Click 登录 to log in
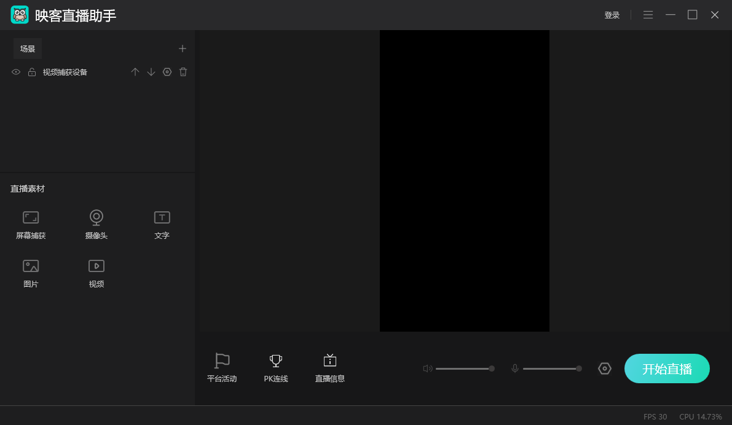Image resolution: width=732 pixels, height=425 pixels. [612, 15]
